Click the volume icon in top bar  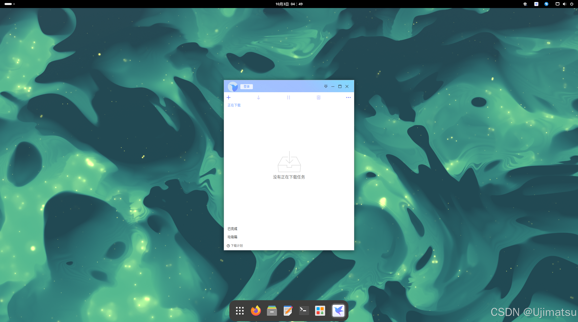[x=564, y=4]
